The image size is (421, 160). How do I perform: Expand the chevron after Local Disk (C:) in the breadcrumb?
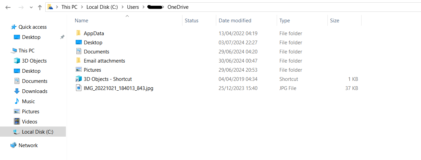click(x=123, y=7)
